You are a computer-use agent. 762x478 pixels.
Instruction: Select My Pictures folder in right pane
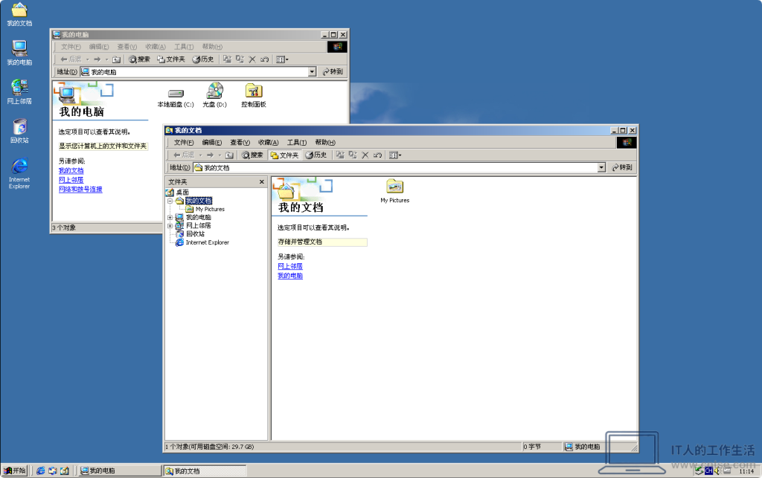point(394,191)
